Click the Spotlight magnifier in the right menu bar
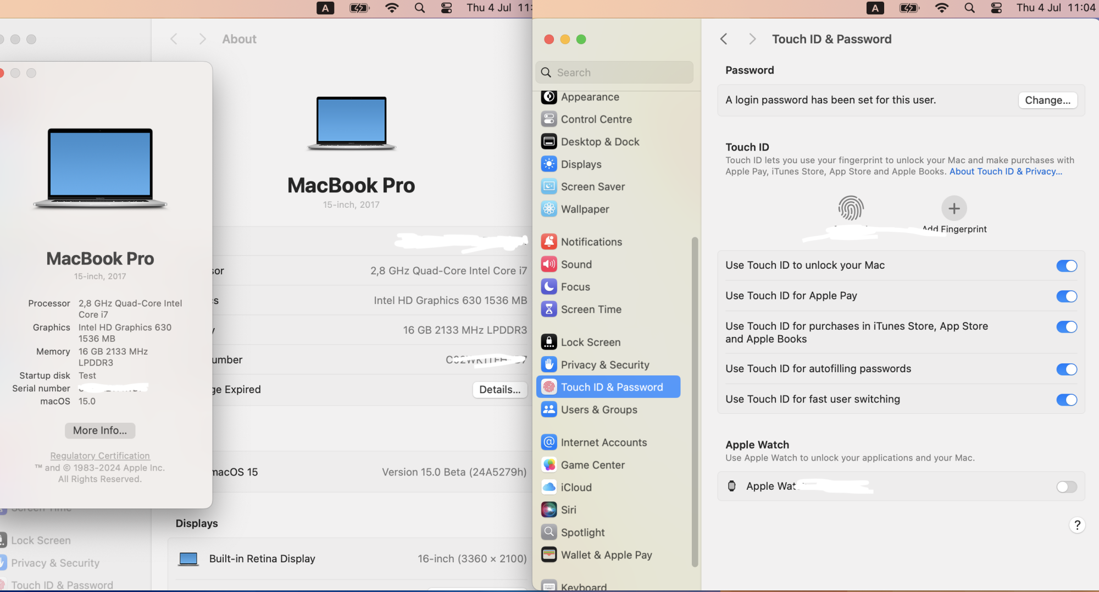The width and height of the screenshot is (1099, 592). (969, 8)
